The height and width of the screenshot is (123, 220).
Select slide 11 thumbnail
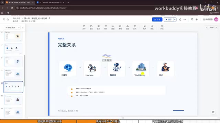click(13, 100)
